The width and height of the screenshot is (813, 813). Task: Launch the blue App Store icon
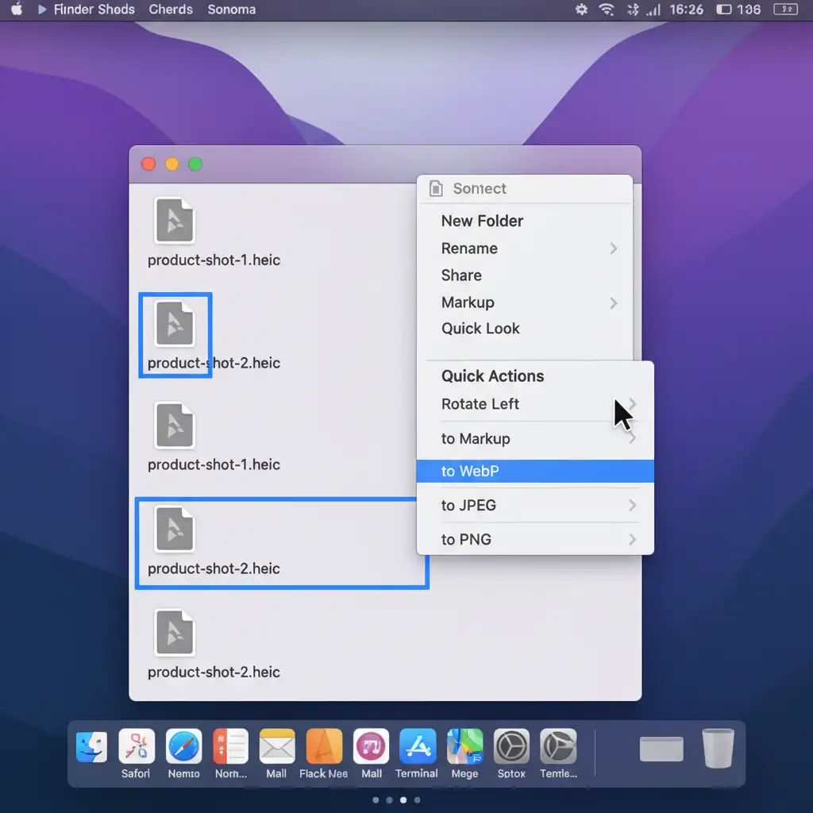click(418, 747)
